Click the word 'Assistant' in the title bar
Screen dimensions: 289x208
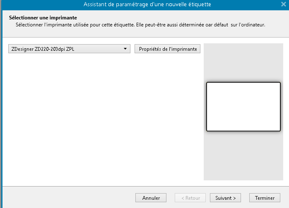96,5
